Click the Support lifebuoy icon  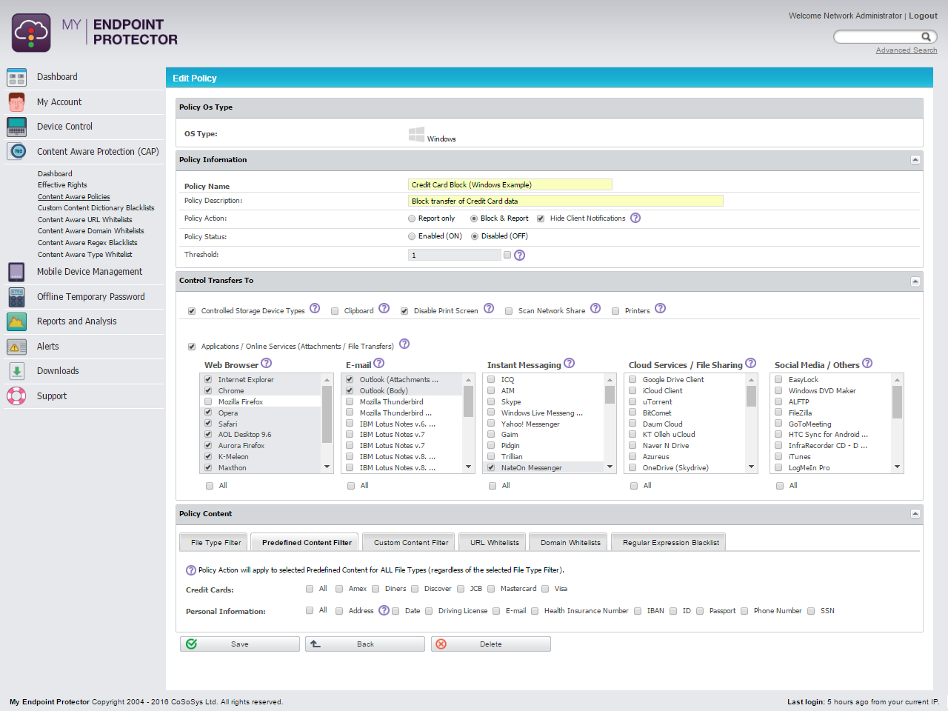17,396
